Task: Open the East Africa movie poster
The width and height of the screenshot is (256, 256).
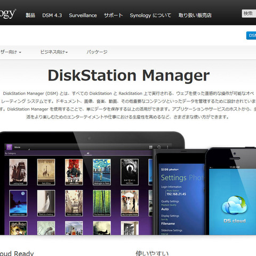Action: (x=46, y=172)
